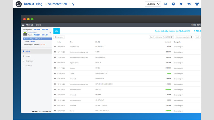Open the Budget section in sidebar
The width and height of the screenshot is (214, 120).
coord(28,56)
